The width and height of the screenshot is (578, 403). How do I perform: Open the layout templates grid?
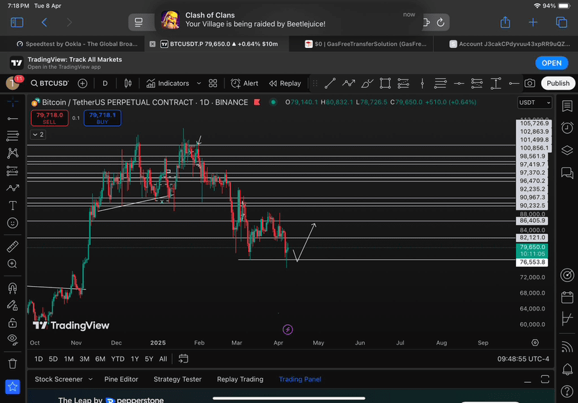(213, 84)
